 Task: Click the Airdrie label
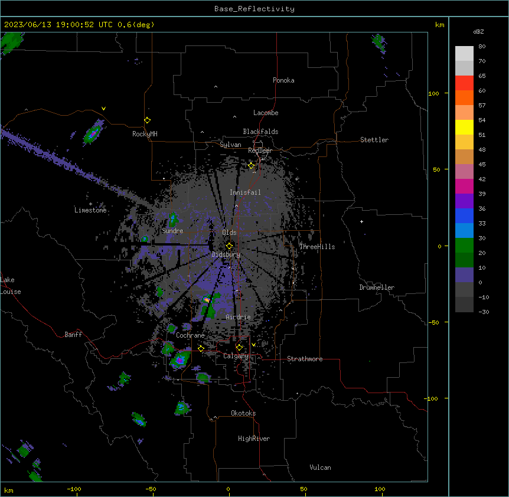(x=238, y=317)
